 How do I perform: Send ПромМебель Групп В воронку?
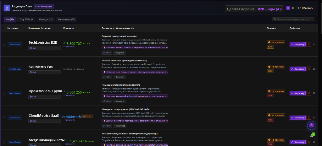tap(297, 93)
